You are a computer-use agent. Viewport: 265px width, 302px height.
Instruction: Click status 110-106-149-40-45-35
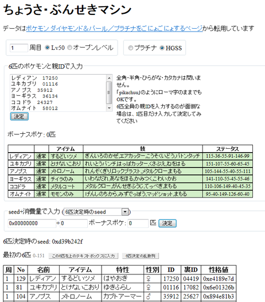tap(227, 186)
